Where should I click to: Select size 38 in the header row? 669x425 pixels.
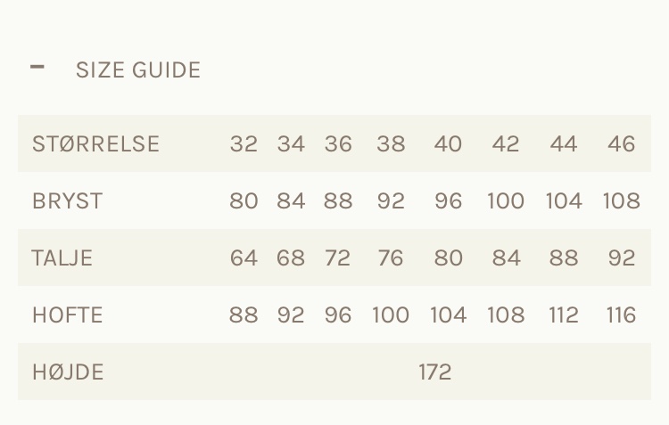tap(391, 143)
